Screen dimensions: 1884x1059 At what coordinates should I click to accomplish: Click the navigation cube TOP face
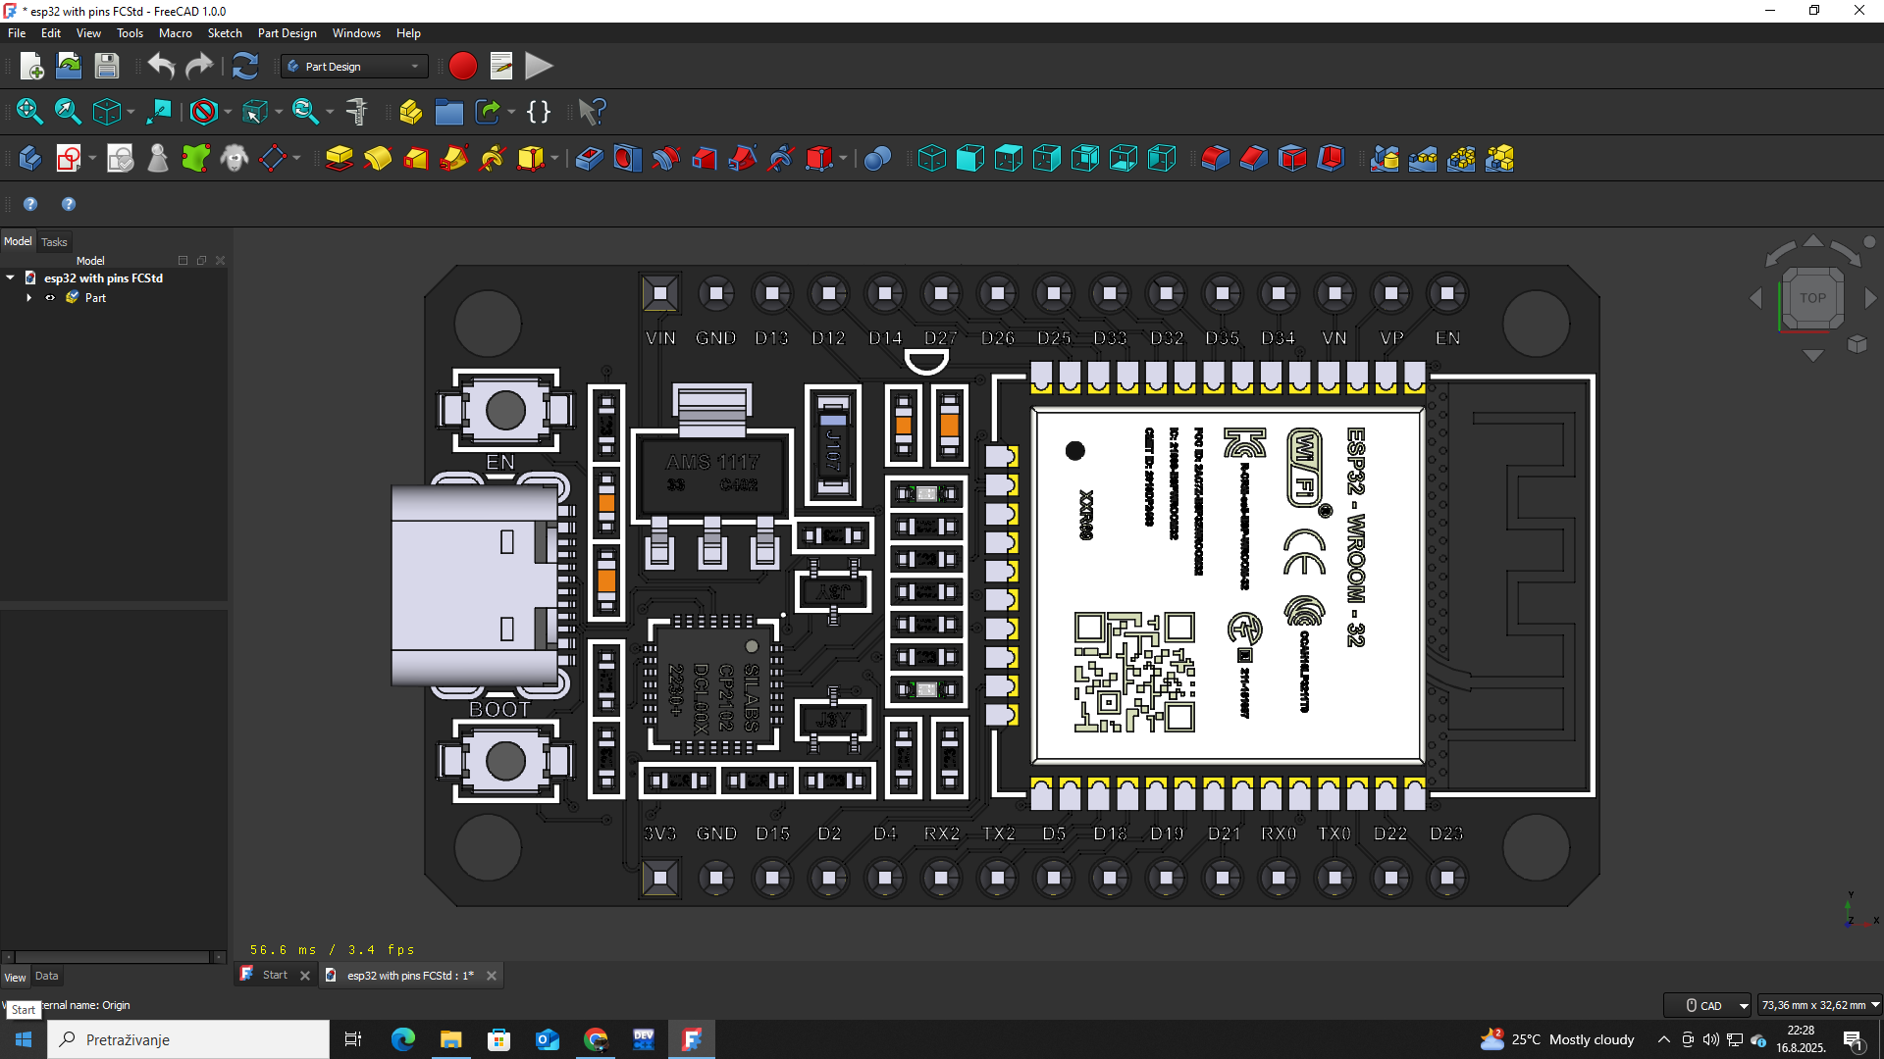(1811, 298)
